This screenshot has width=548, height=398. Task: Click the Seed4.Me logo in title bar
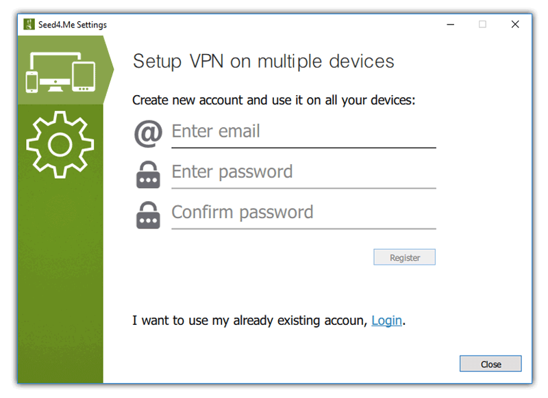(29, 25)
